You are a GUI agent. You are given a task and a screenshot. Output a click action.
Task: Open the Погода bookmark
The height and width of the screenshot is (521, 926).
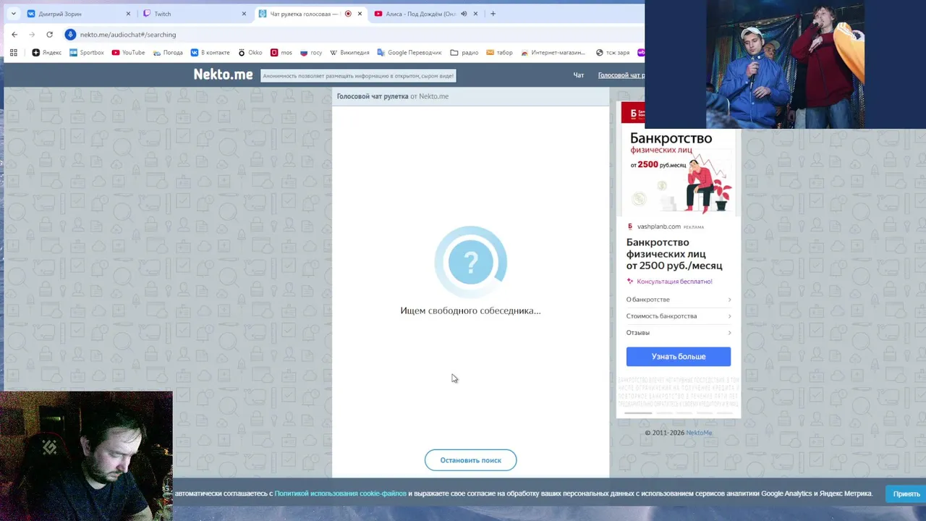(x=168, y=53)
